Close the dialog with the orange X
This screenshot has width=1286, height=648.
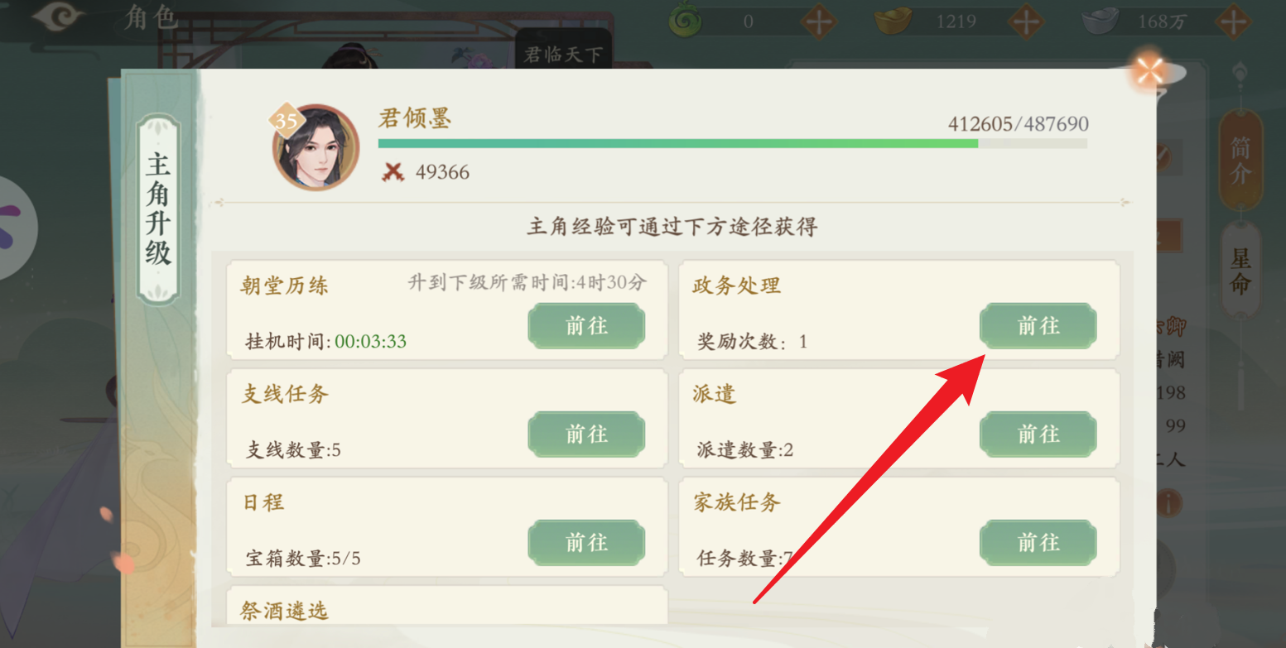(1149, 73)
